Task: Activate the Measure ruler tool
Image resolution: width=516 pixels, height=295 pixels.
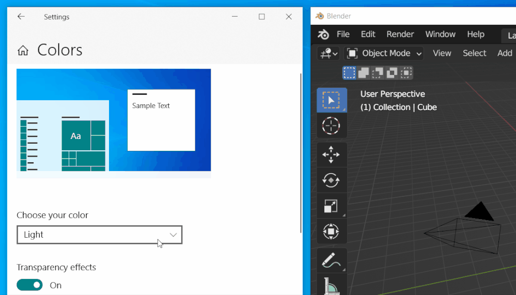Action: pos(332,285)
